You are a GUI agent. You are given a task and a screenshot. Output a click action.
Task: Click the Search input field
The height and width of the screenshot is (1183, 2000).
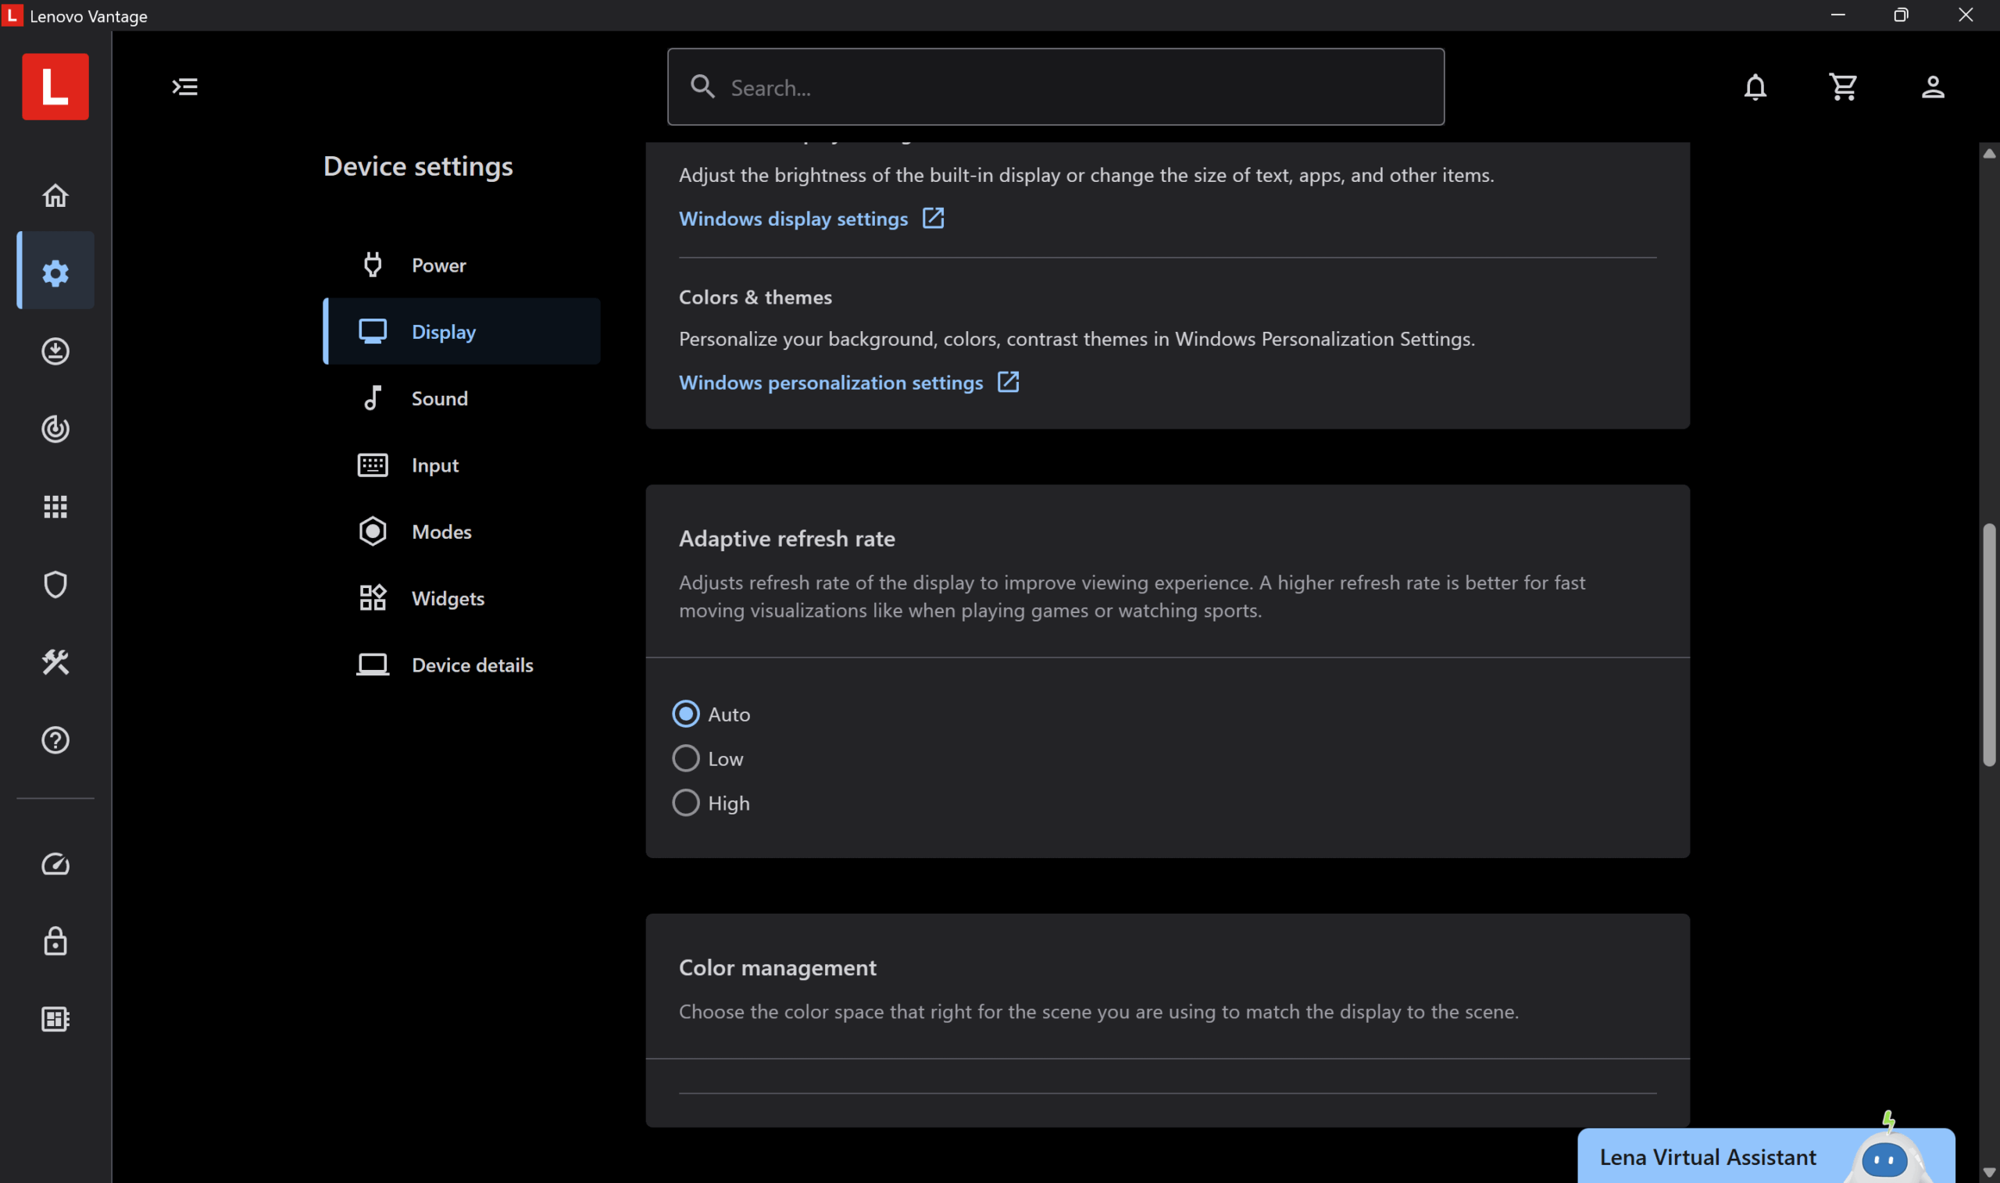point(1055,87)
